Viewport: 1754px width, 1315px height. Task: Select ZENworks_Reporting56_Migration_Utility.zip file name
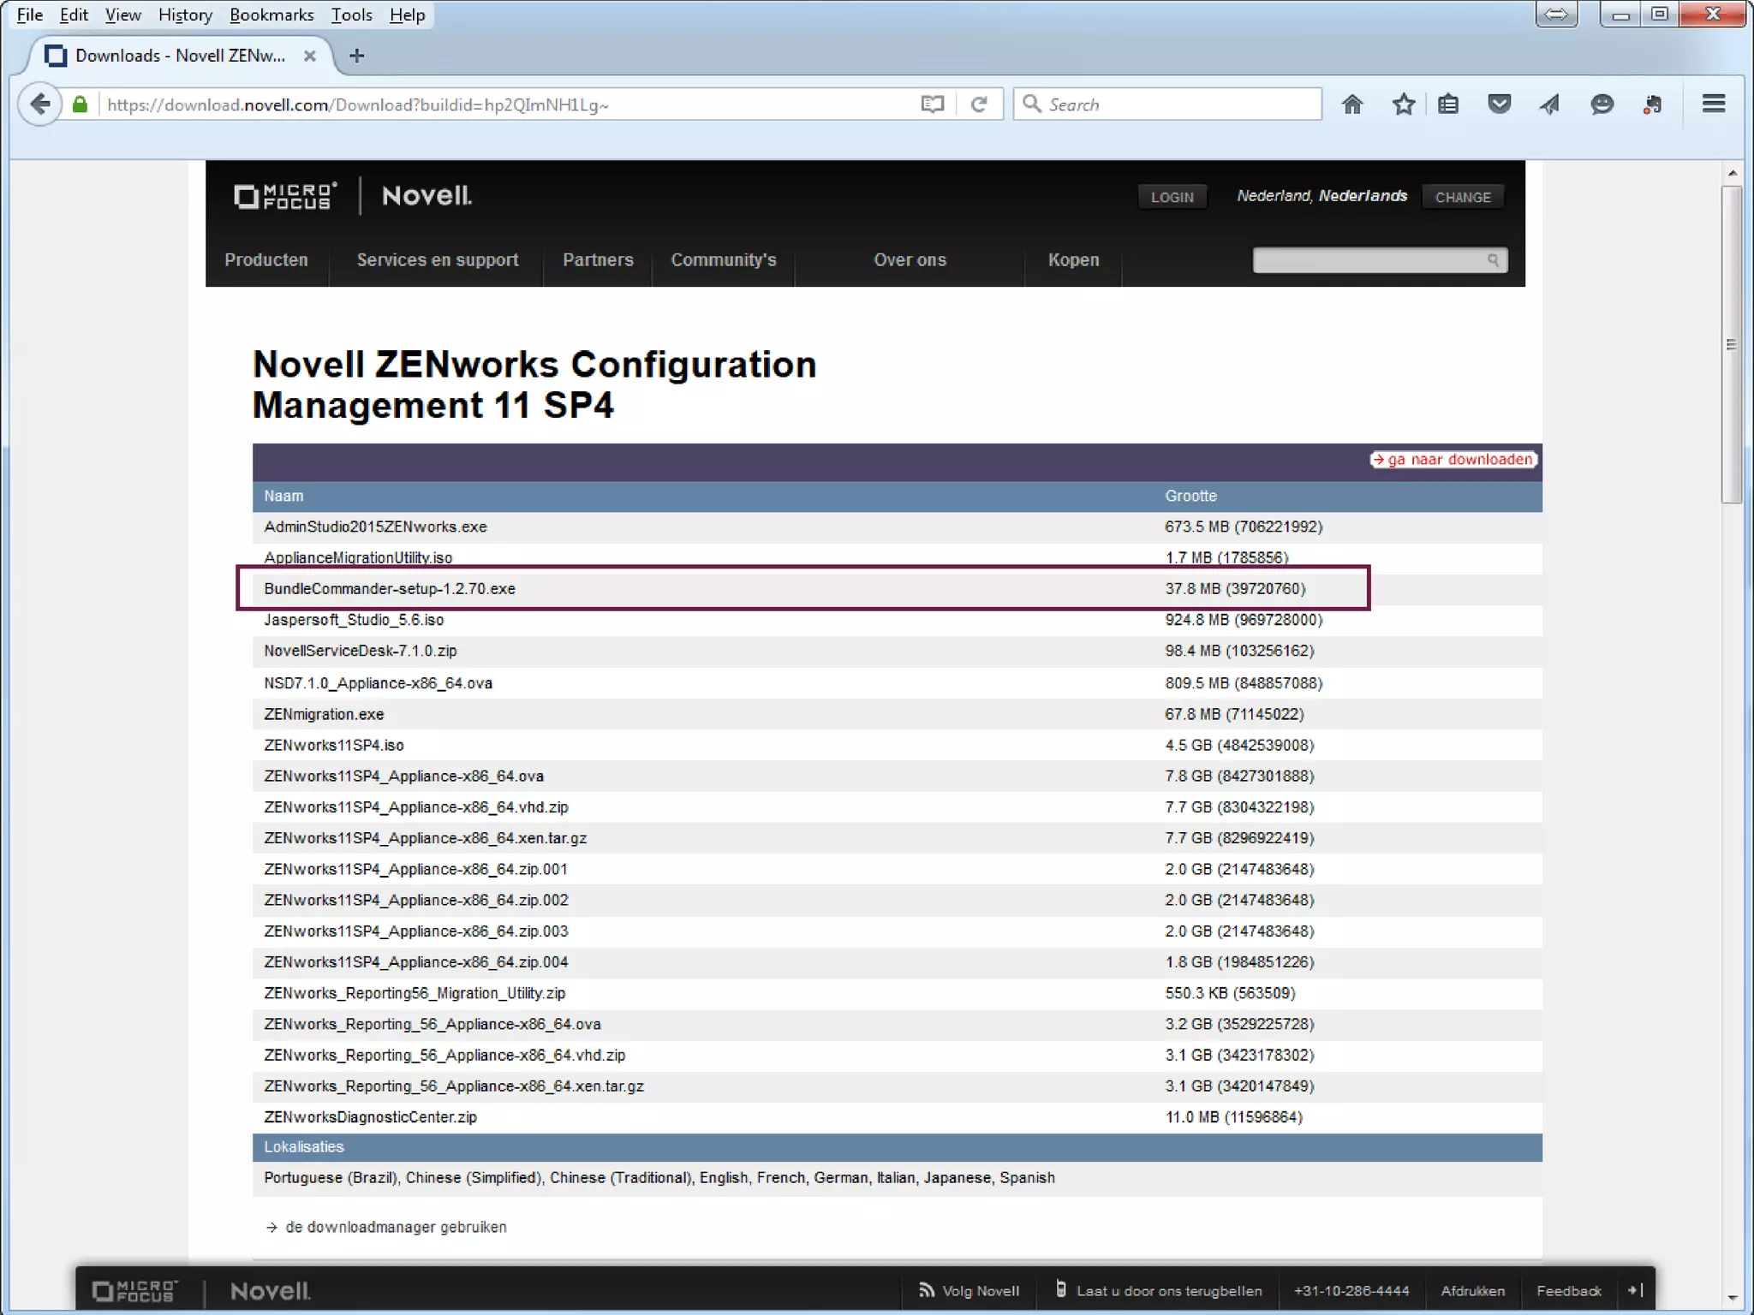coord(415,993)
